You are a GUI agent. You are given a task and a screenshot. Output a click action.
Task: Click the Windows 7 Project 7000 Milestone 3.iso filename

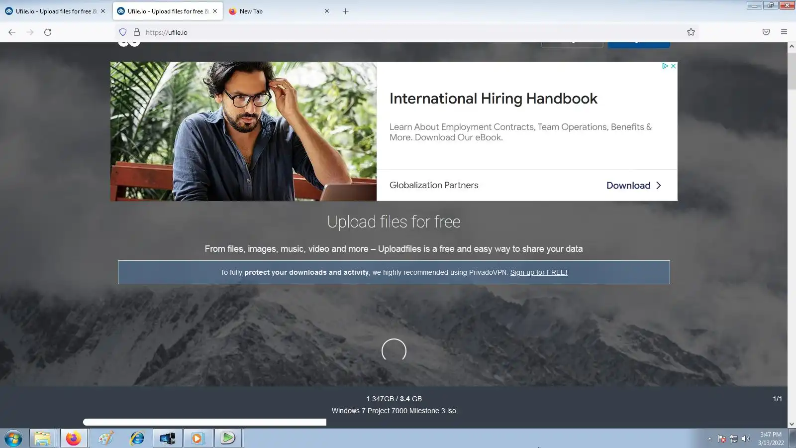point(394,411)
